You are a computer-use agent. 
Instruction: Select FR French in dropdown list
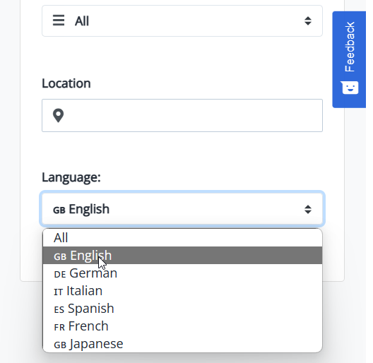tap(182, 326)
